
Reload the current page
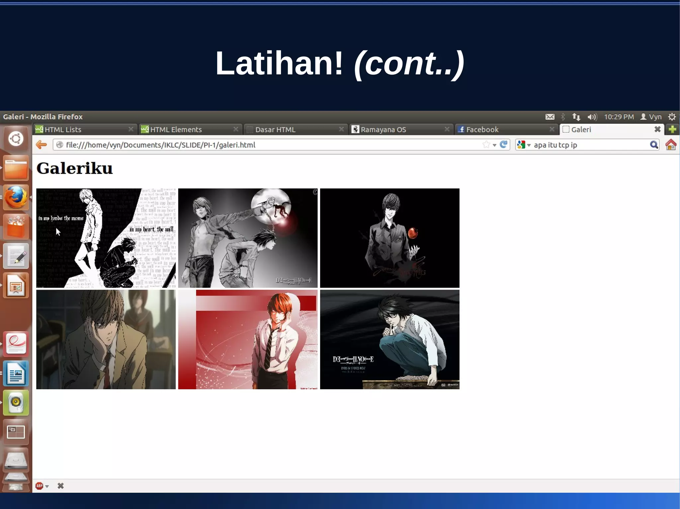coord(504,145)
